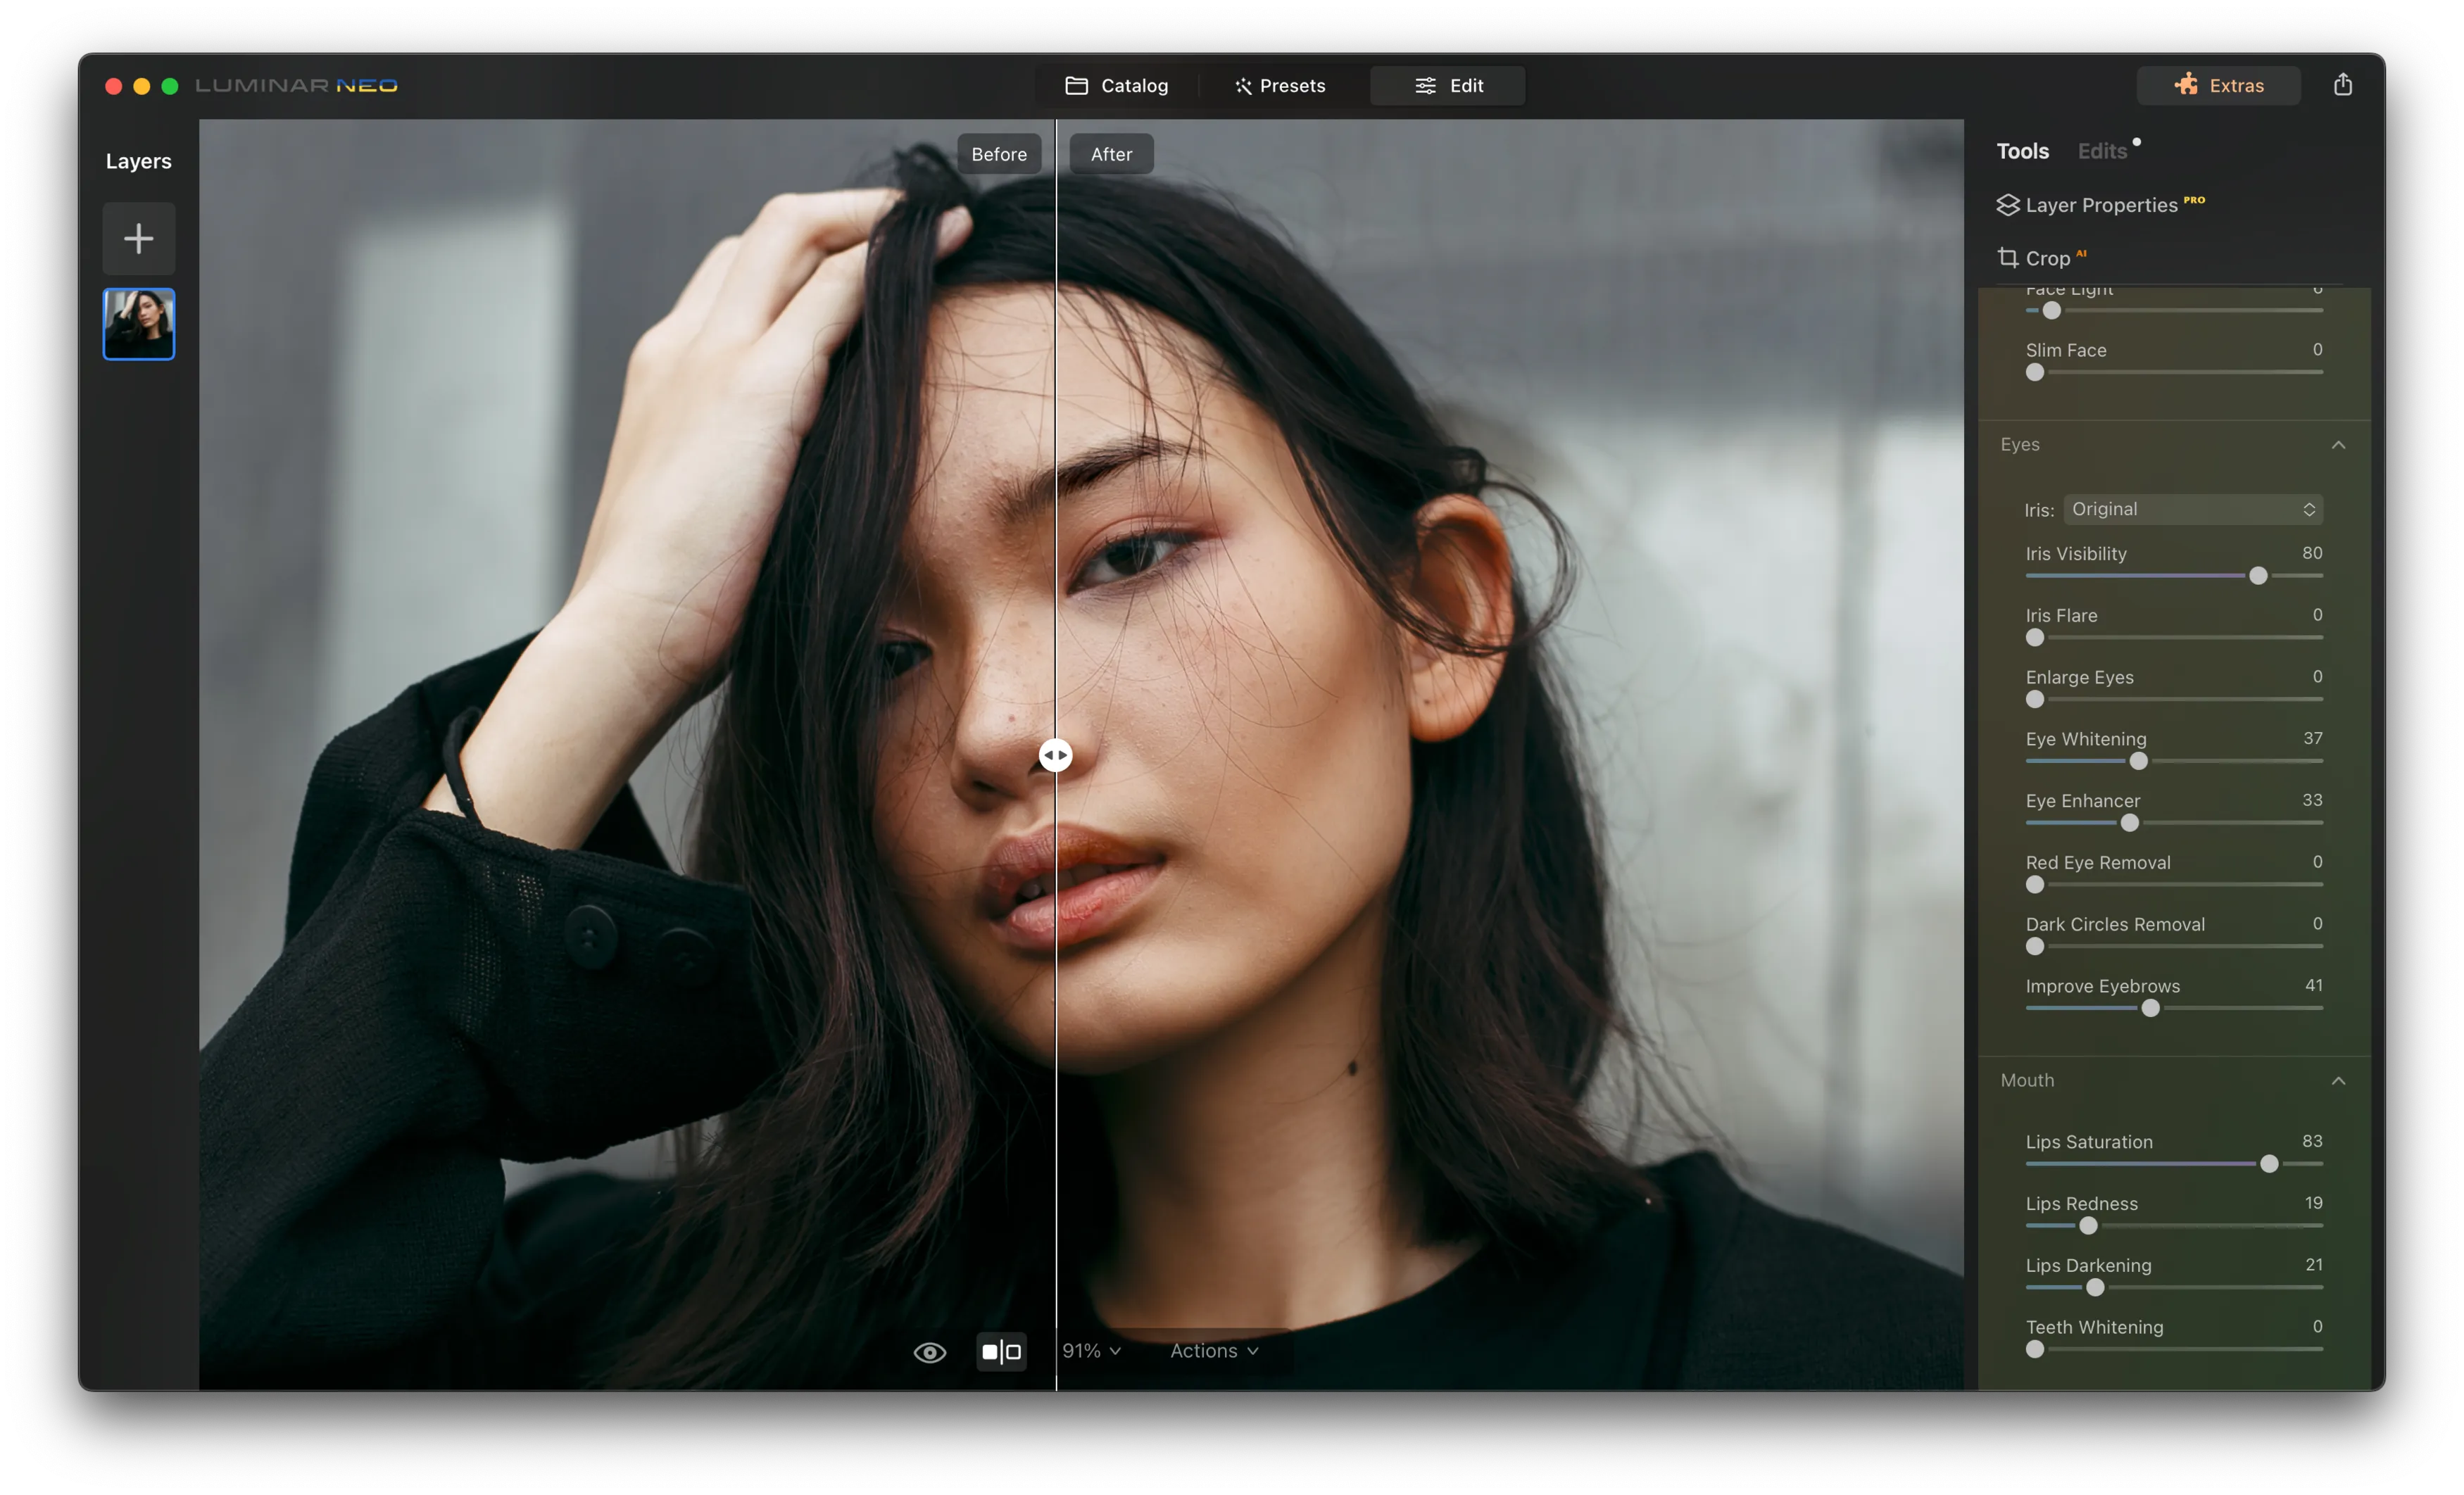Toggle split before/after compare view
This screenshot has height=1495, width=2464.
click(x=1001, y=1352)
